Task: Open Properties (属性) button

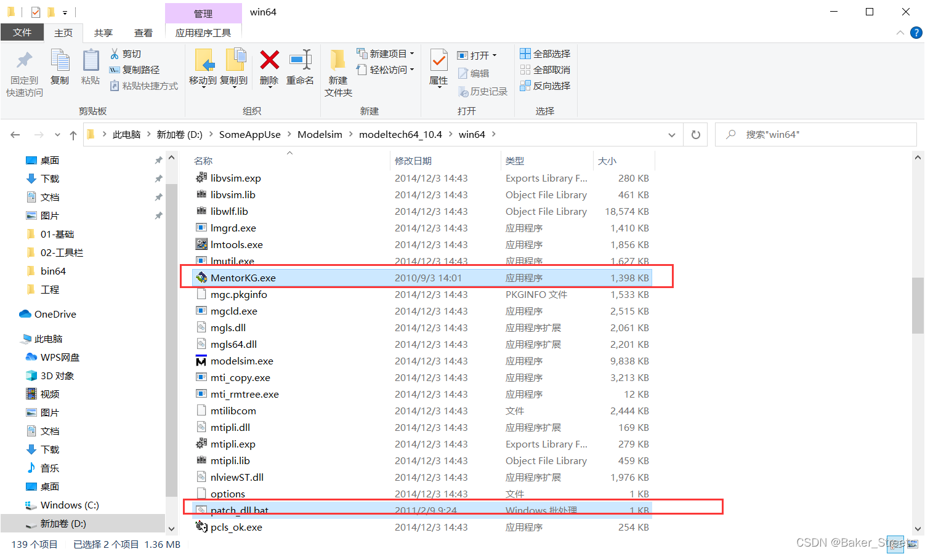Action: click(438, 68)
